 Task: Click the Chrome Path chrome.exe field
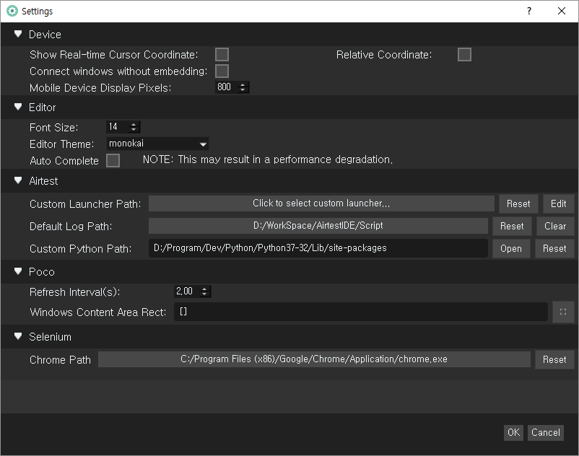click(314, 359)
